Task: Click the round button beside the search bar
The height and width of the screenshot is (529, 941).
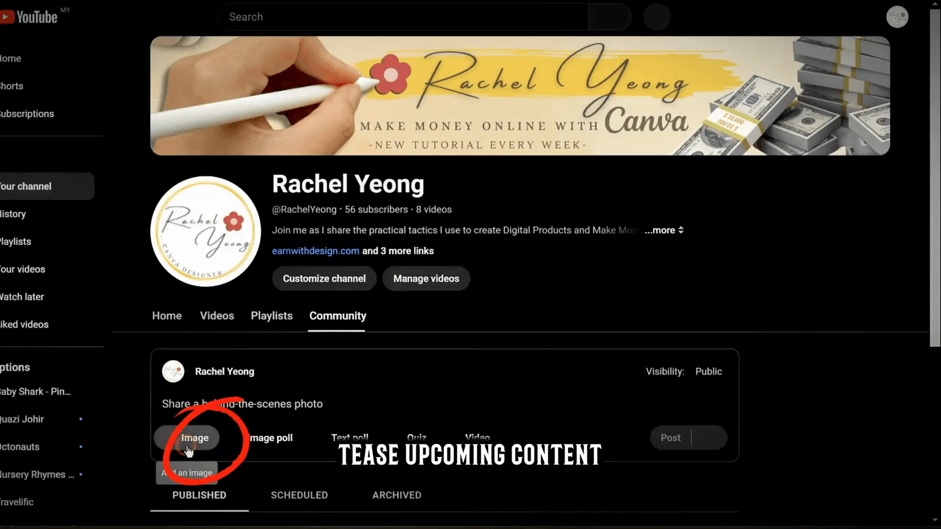Action: tap(656, 17)
